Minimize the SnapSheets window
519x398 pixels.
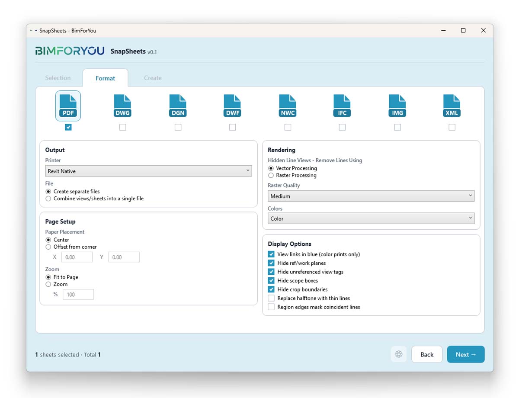[443, 31]
